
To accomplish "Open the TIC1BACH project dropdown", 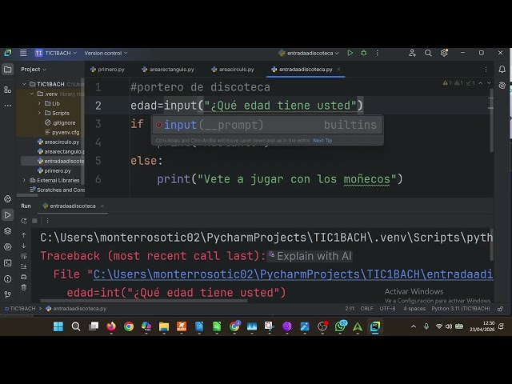I will (x=56, y=53).
